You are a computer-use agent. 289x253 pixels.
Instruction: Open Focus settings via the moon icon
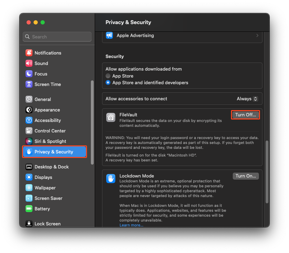coord(29,74)
